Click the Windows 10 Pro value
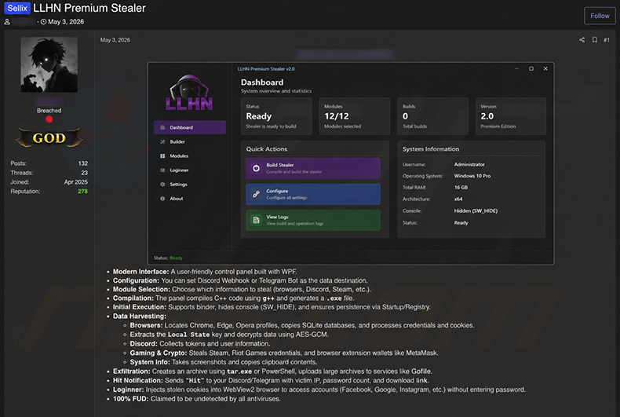Image resolution: width=620 pixels, height=417 pixels. click(472, 176)
